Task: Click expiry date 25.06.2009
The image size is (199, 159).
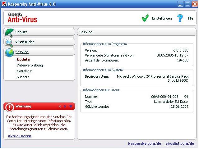Action: 179,107
